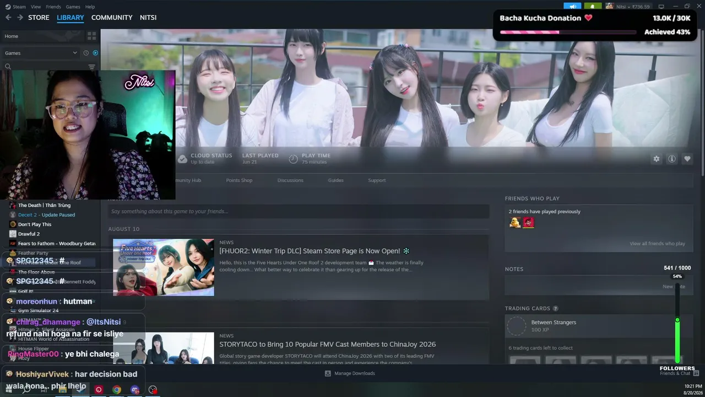705x397 pixels.
Task: Select HITMAN World of Assassination
Action: click(53, 339)
